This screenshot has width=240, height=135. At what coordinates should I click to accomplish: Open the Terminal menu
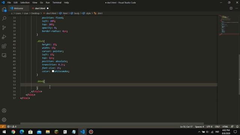point(57,3)
